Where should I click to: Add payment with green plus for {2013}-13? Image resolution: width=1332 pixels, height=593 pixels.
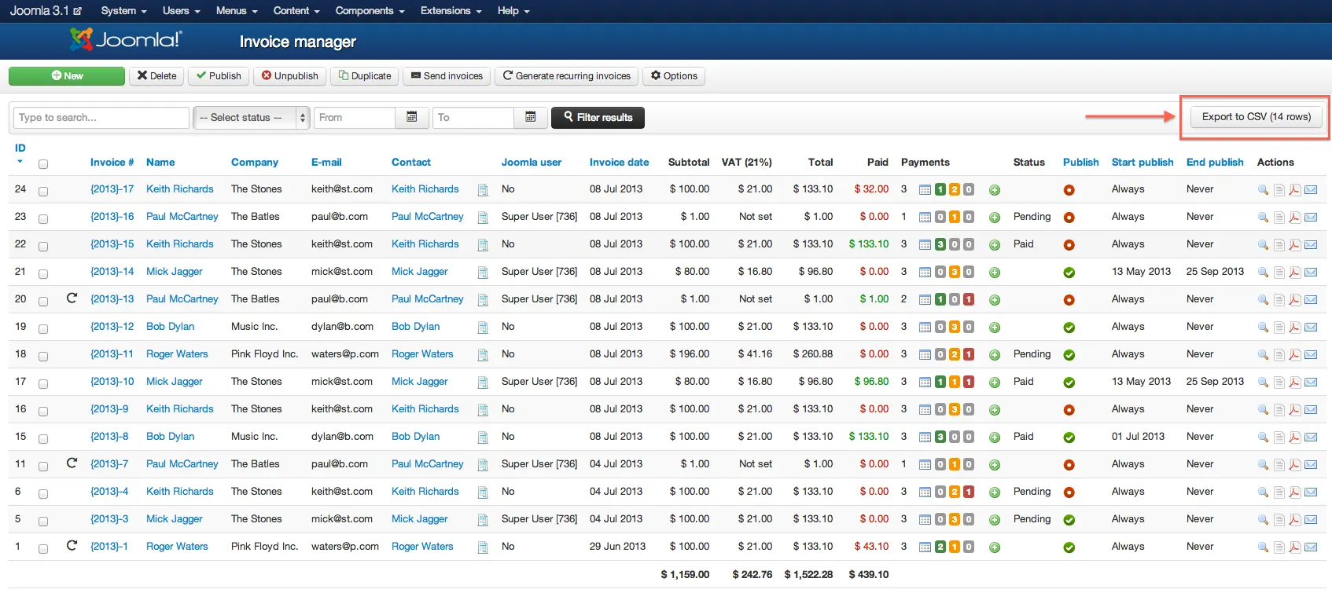click(995, 300)
